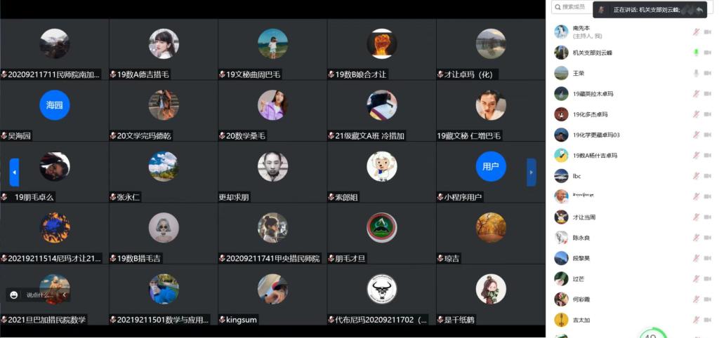This screenshot has width=719, height=338.
Task: Click the search members input field
Action: point(572,7)
